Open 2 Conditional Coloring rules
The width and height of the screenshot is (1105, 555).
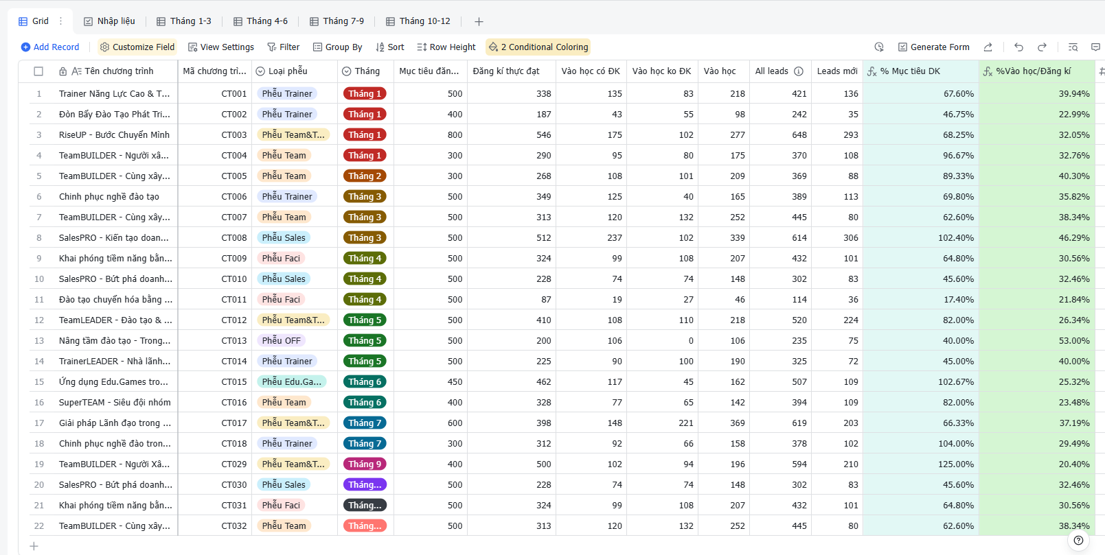point(538,47)
